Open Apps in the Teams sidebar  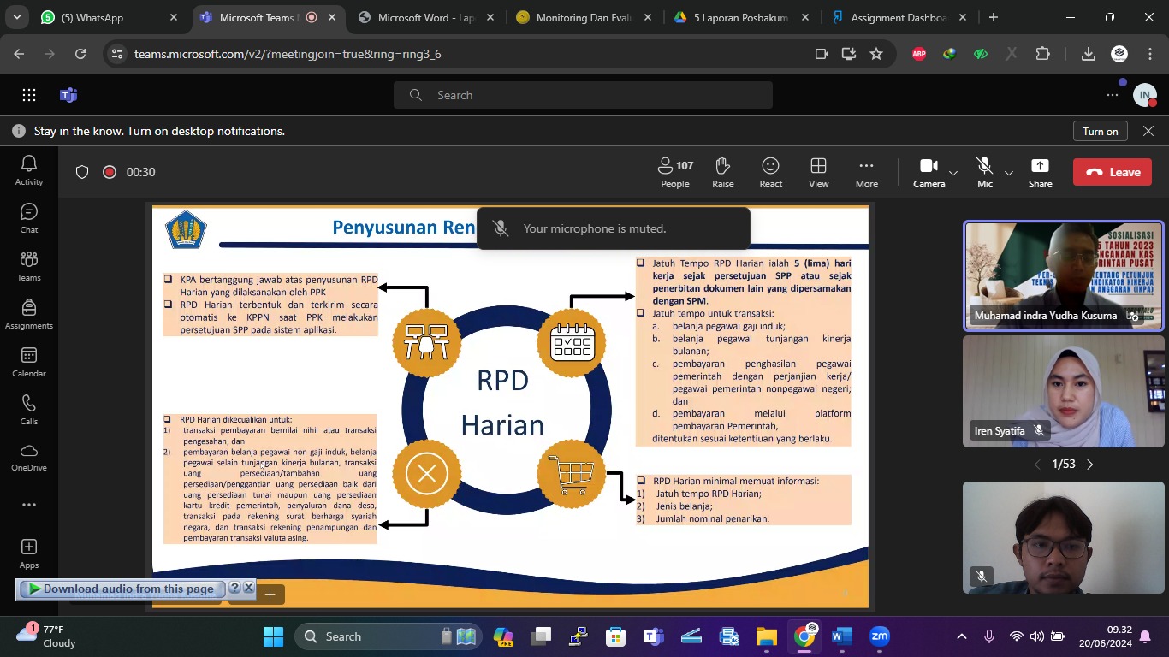[x=29, y=553]
